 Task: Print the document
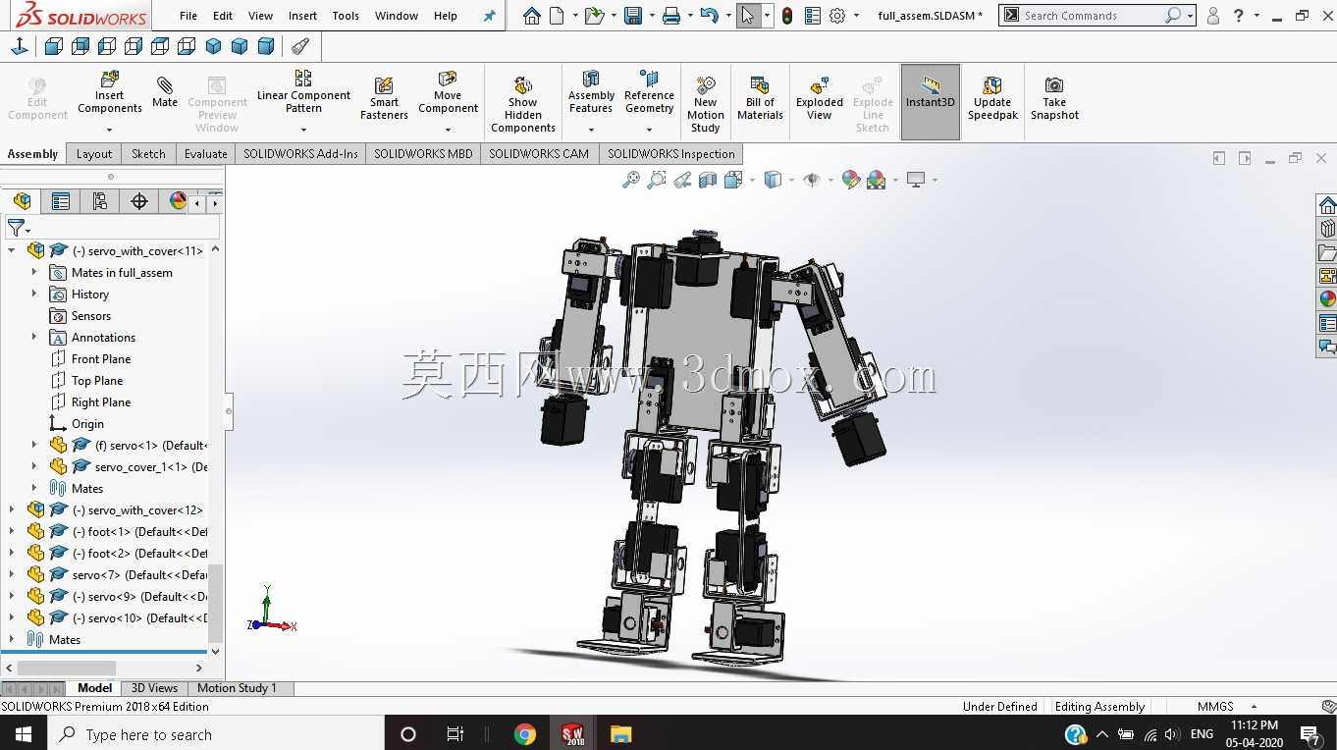tap(671, 16)
